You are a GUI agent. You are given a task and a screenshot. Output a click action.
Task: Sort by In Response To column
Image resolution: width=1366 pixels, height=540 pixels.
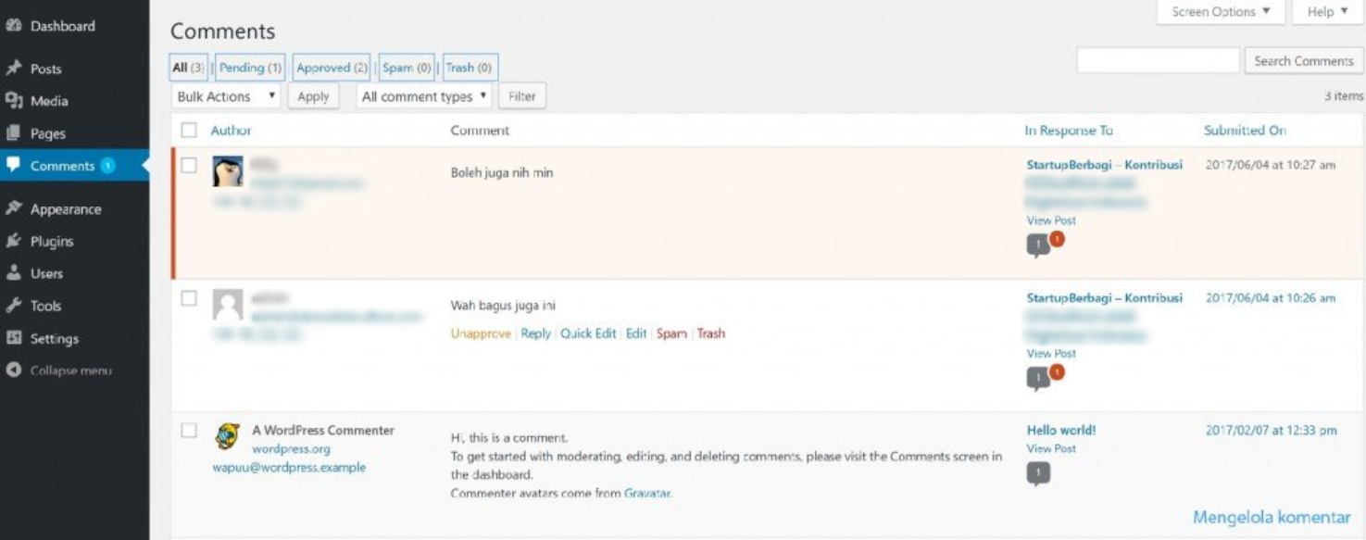(x=1069, y=131)
